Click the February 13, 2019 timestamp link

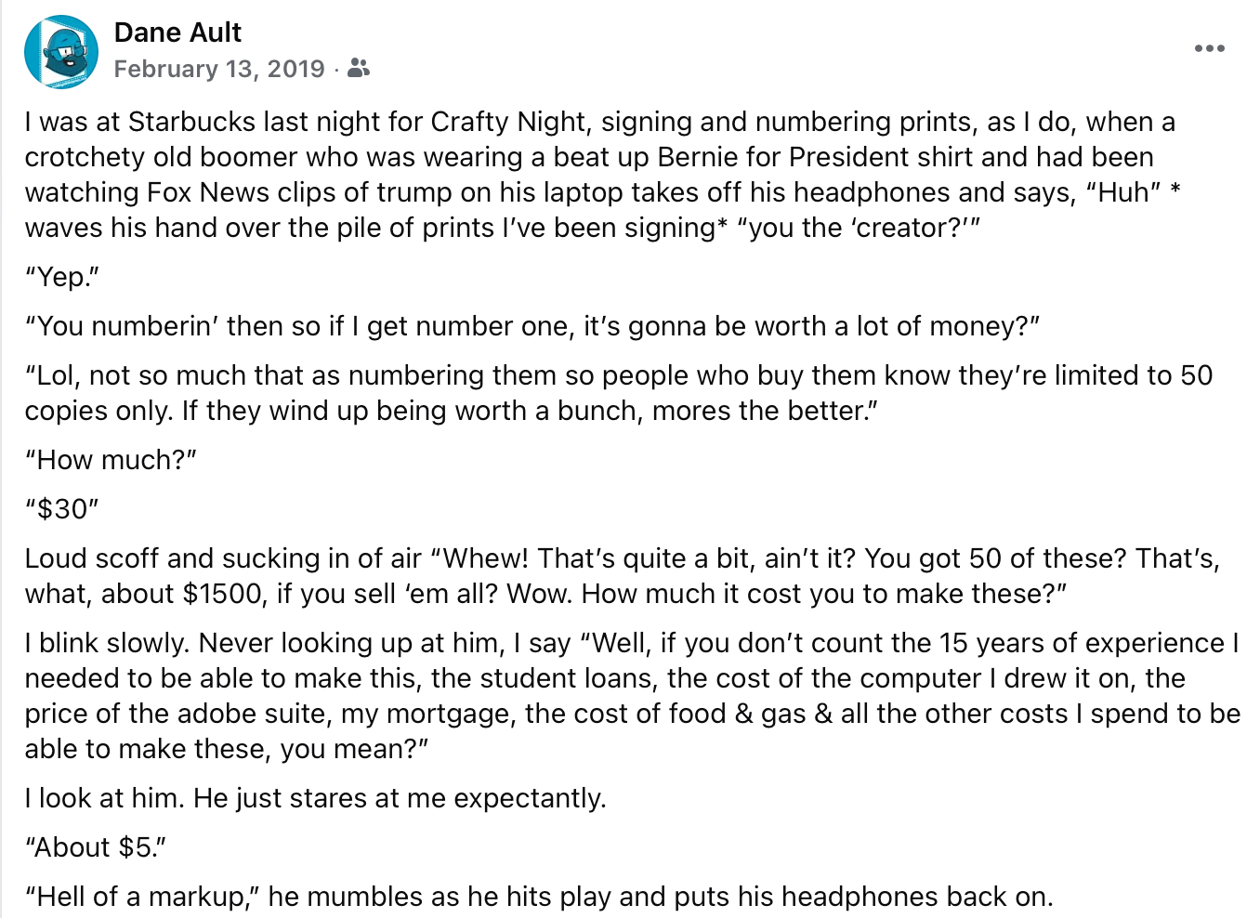(x=219, y=69)
